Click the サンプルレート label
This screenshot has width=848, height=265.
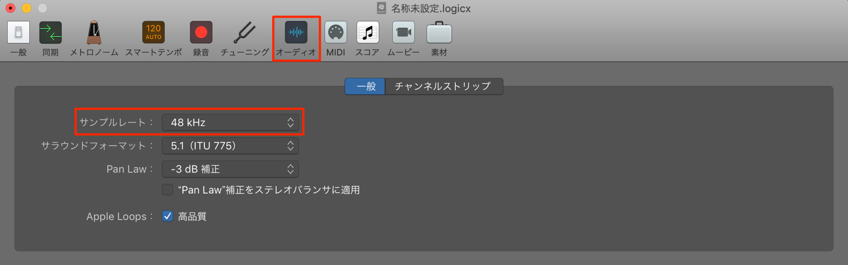tap(116, 122)
